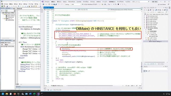Close the VBA Project explorer pane
Screen dimensions: 171x96
coord(14,8)
